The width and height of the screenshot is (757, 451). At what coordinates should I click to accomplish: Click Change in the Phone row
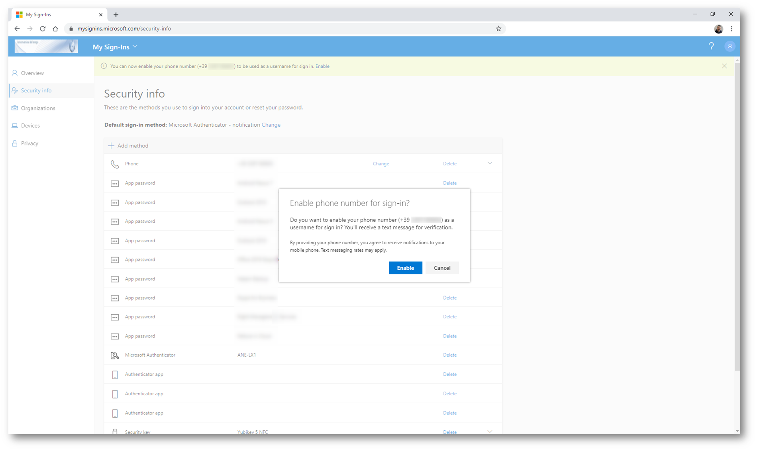coord(381,164)
